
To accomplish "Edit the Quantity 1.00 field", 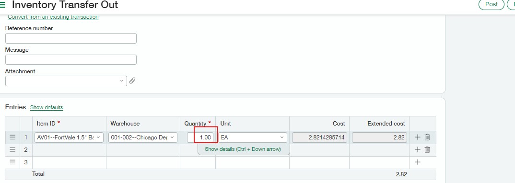I will (200, 137).
